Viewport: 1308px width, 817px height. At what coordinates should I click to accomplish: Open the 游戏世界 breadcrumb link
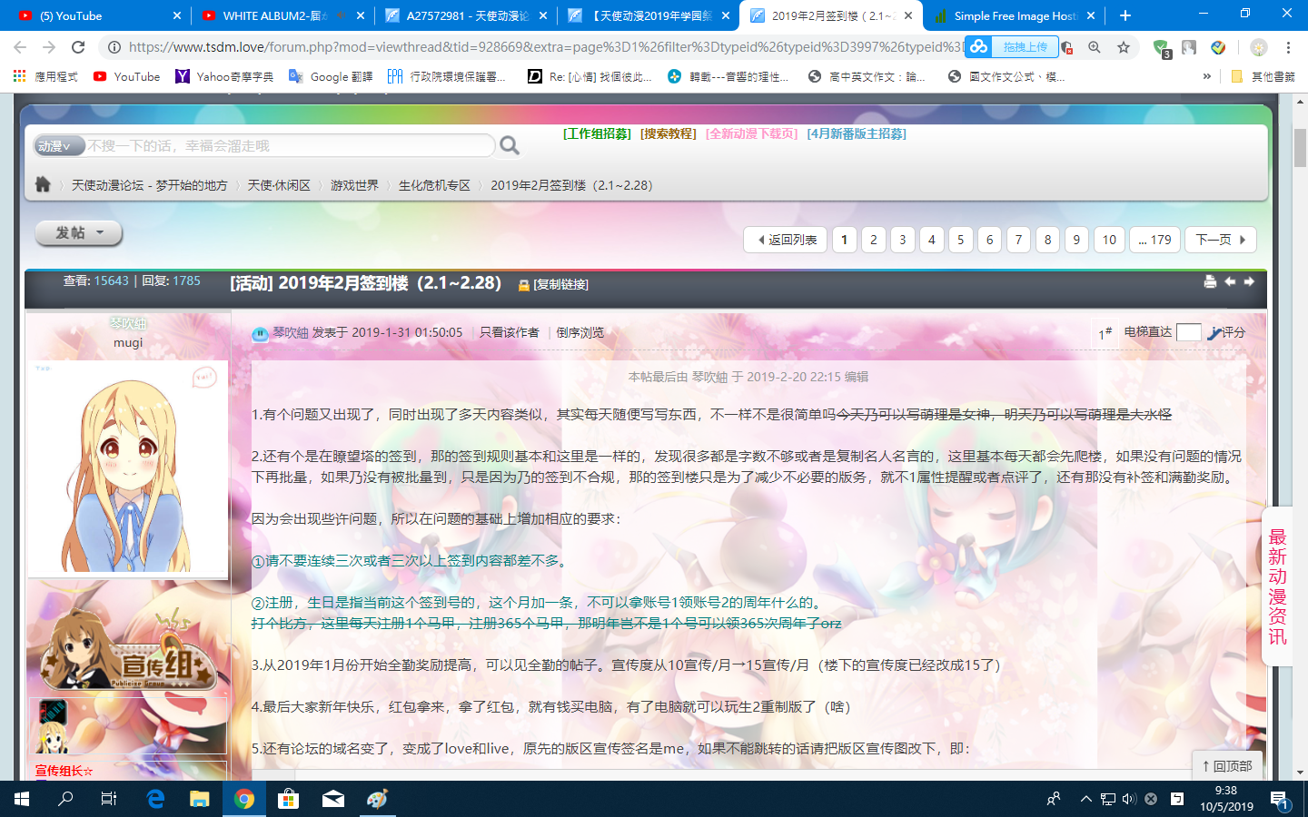(354, 185)
